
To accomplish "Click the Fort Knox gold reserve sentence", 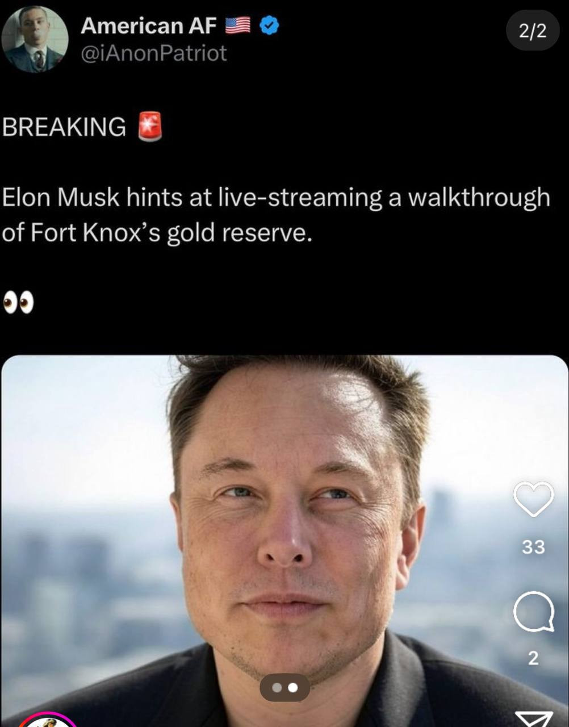I will click(x=276, y=215).
